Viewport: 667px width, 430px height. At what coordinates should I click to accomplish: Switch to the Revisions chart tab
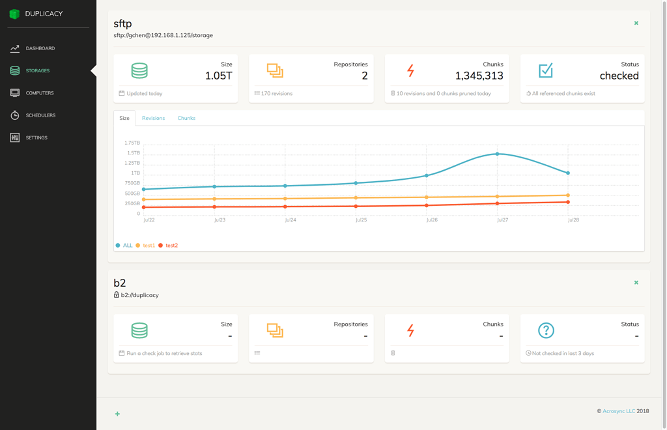(x=153, y=118)
